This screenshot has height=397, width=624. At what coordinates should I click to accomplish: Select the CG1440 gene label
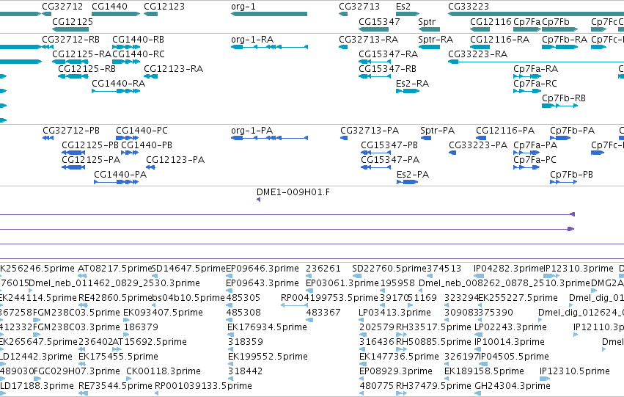click(109, 7)
